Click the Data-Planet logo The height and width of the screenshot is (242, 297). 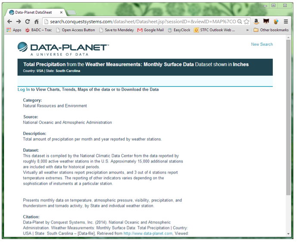[x=63, y=49]
